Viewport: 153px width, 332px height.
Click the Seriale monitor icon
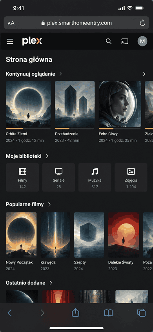point(59,172)
